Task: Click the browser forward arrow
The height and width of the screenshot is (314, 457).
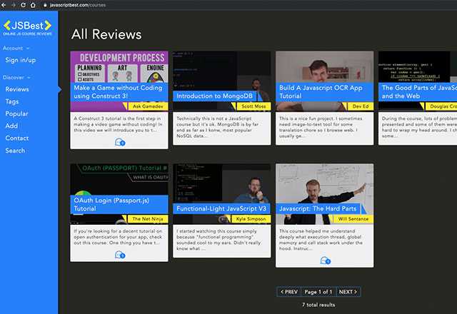Action: pyautogui.click(x=14, y=5)
